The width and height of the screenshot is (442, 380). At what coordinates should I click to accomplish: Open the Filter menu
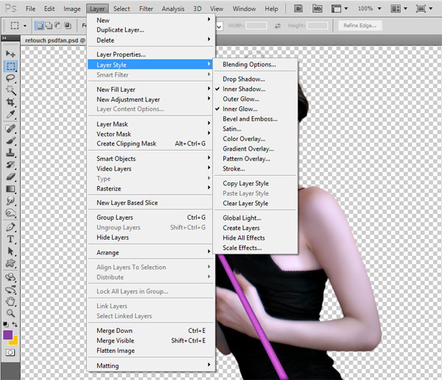[x=146, y=9]
